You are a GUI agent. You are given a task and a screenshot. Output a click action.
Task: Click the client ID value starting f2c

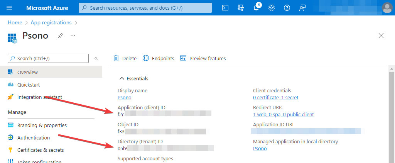point(164,113)
